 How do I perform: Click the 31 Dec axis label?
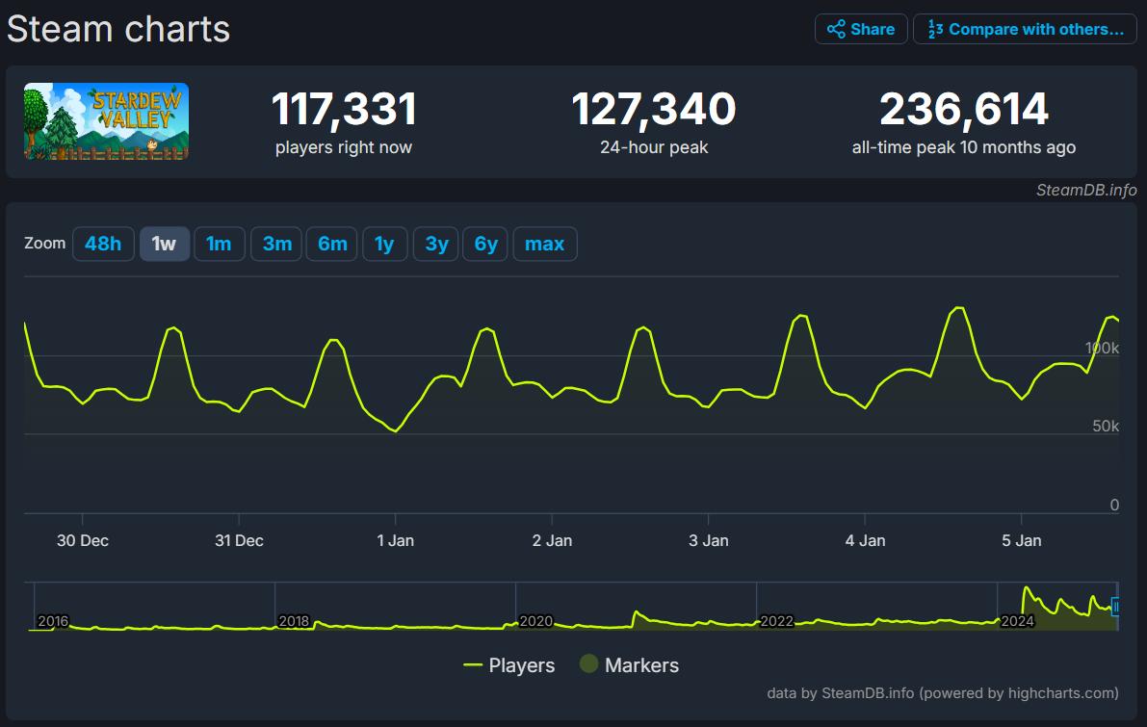[x=239, y=540]
